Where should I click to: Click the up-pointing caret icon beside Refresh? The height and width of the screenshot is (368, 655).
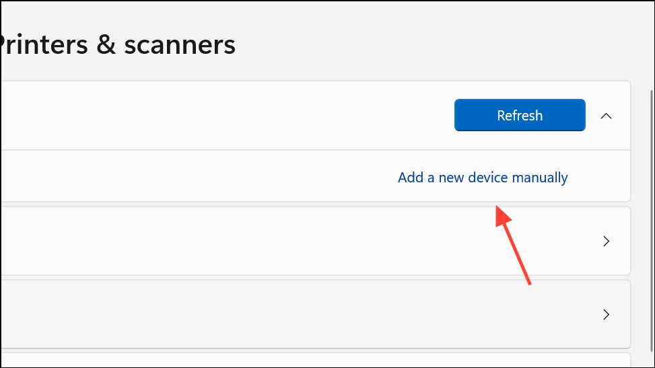(x=606, y=116)
